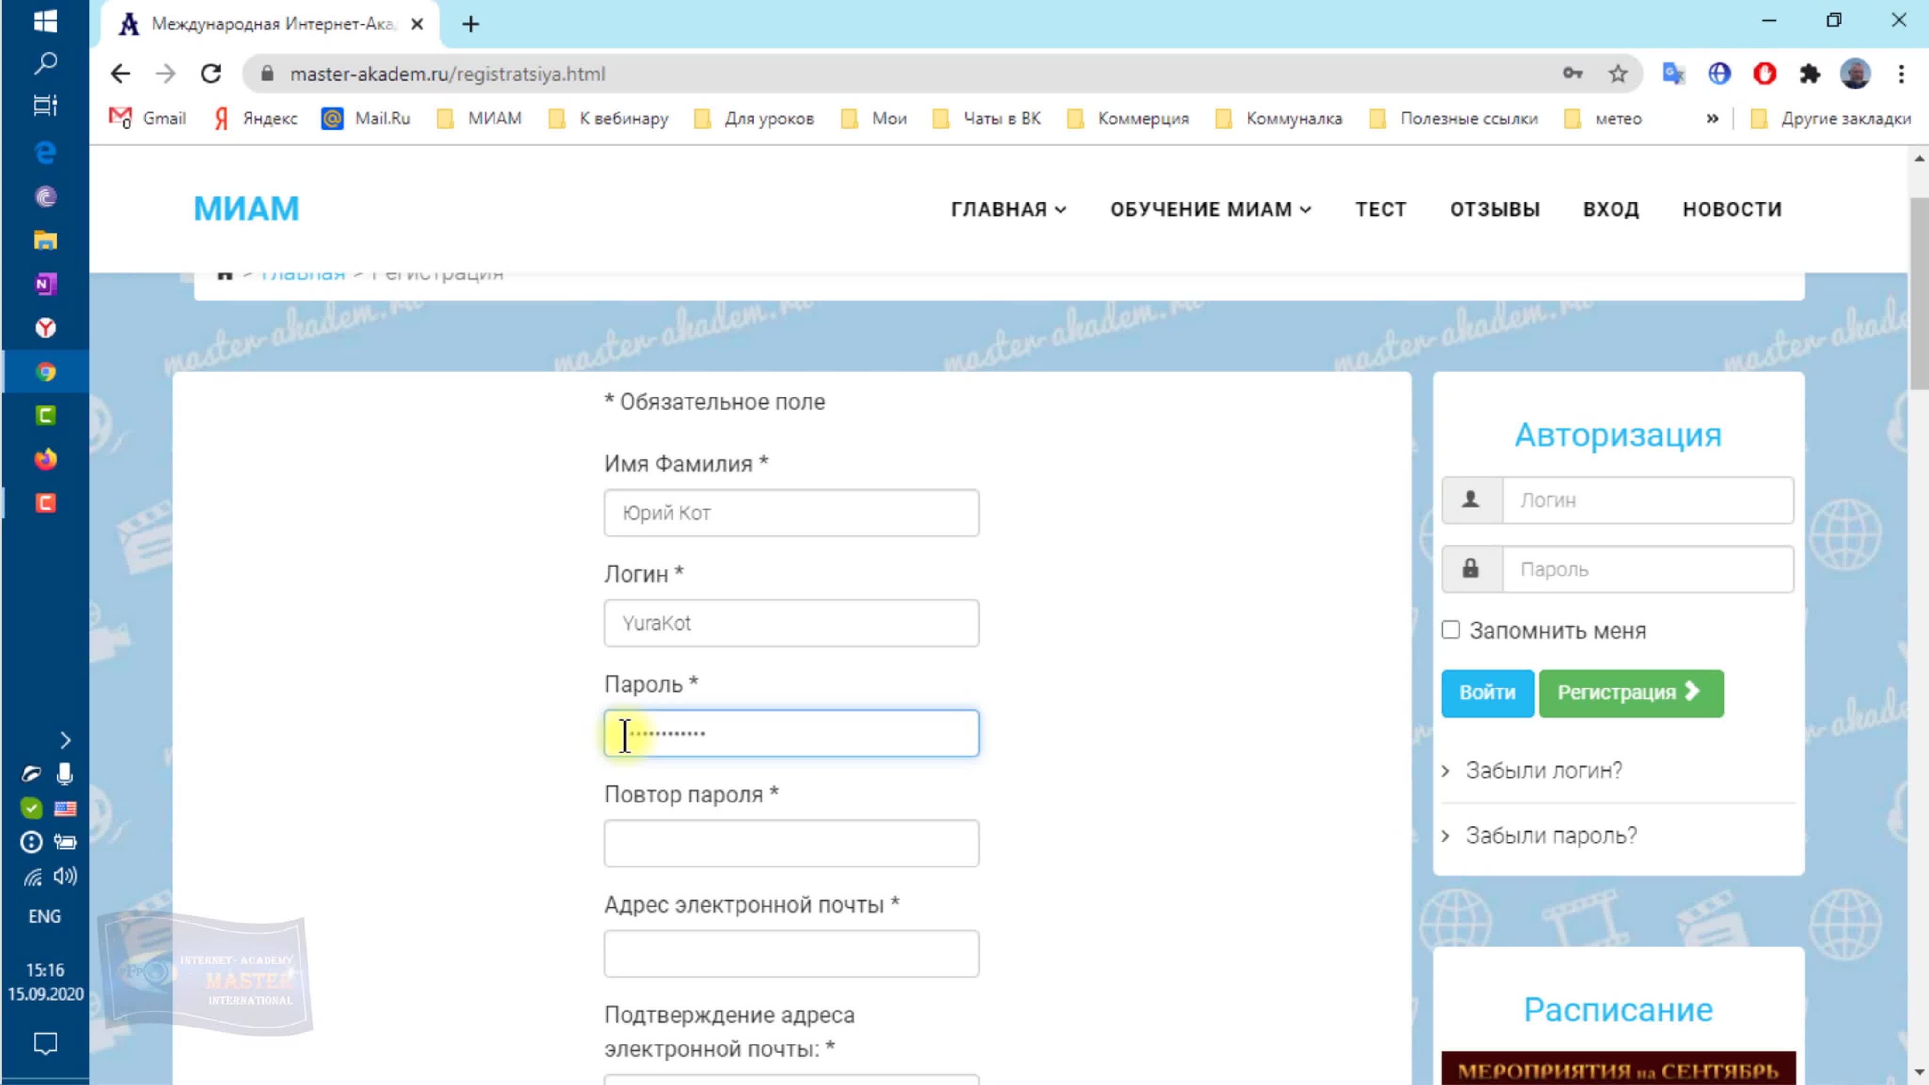Click the МИАМ site logo

246,209
